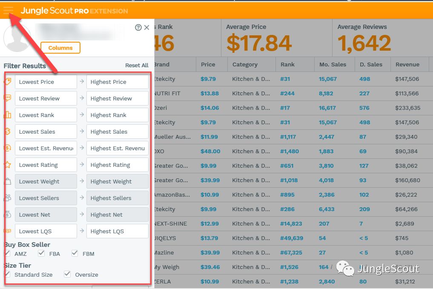Click the Lowest Net field
This screenshot has width=433, height=289.
[46, 215]
